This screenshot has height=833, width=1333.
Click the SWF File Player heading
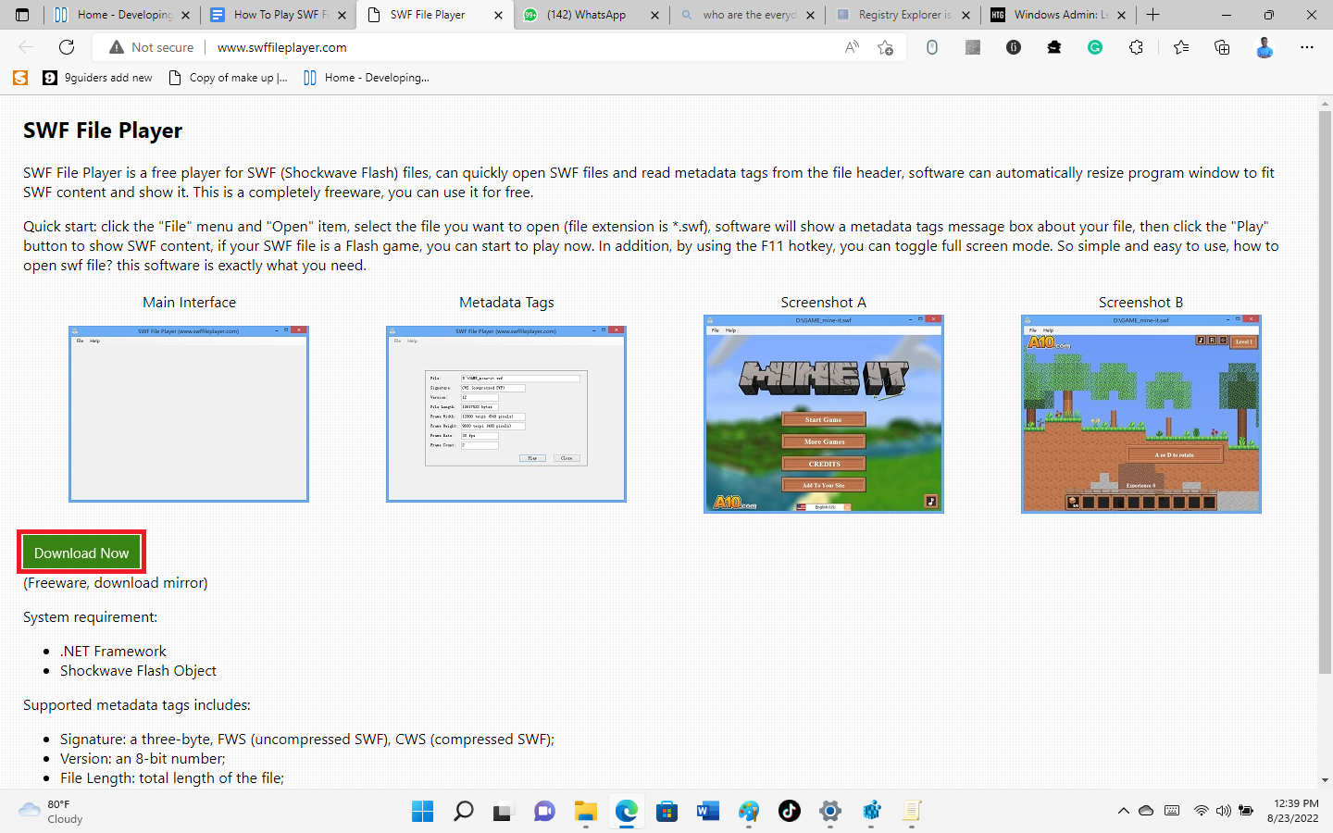pyautogui.click(x=103, y=131)
